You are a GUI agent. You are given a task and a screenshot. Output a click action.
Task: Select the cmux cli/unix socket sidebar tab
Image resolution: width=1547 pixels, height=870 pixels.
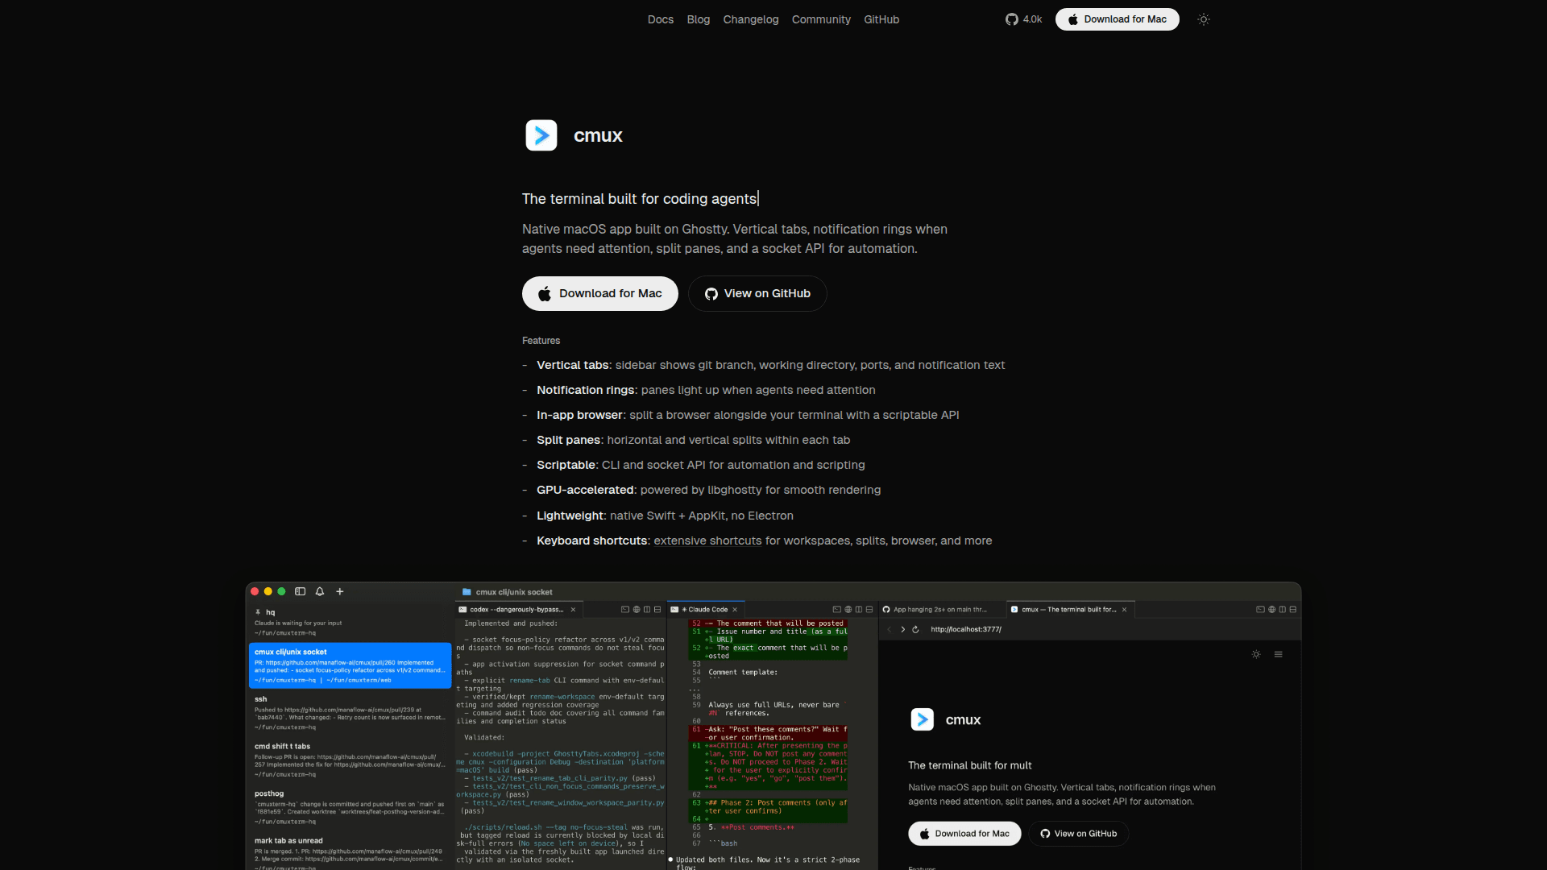click(350, 665)
